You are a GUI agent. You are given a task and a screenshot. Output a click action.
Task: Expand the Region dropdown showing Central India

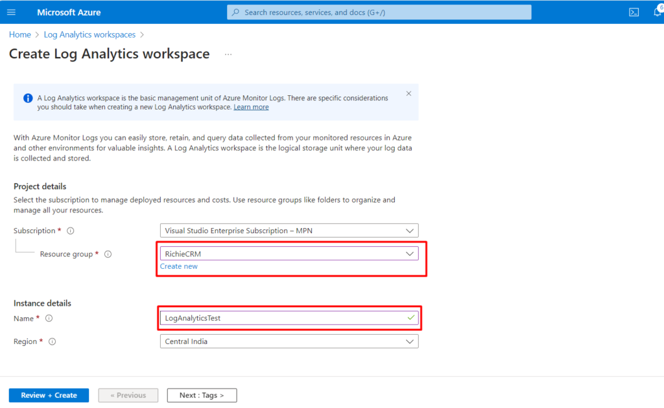pyautogui.click(x=289, y=341)
